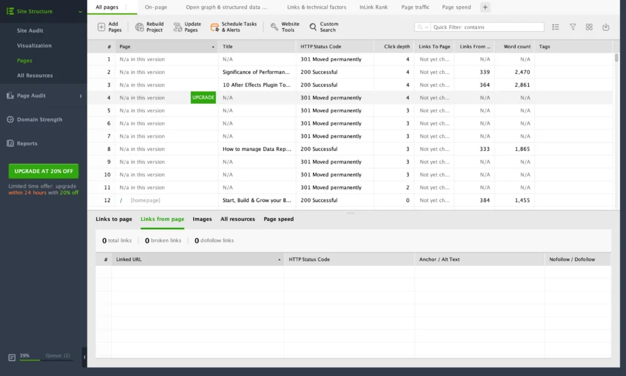Image resolution: width=626 pixels, height=376 pixels.
Task: Collapse the left sidebar panel
Action: [84, 357]
